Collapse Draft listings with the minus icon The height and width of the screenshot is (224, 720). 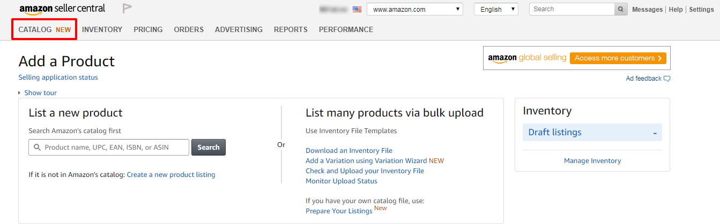[655, 133]
